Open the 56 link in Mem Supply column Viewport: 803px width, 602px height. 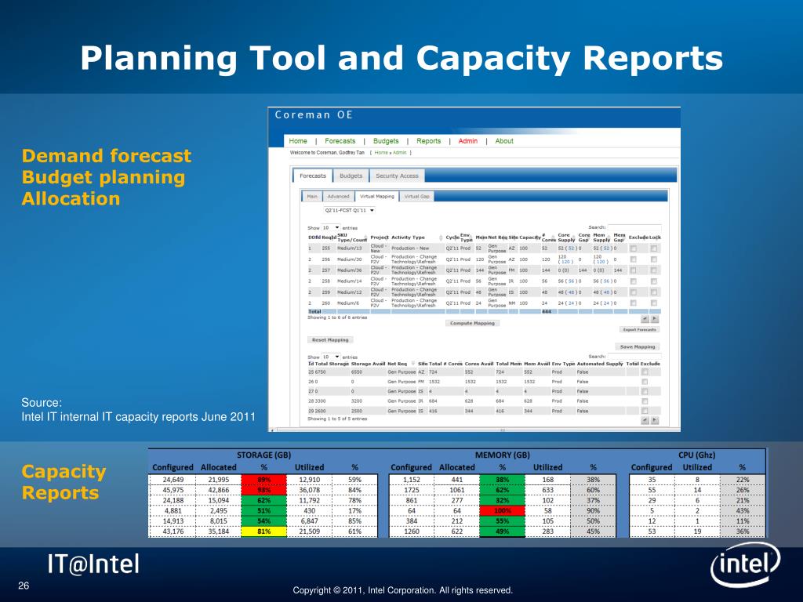[x=607, y=281]
